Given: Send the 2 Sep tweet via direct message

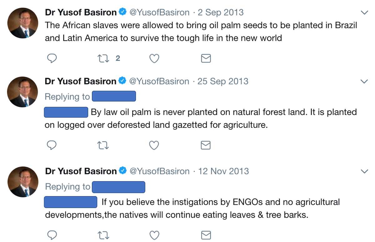Looking at the screenshot, I should [x=206, y=58].
